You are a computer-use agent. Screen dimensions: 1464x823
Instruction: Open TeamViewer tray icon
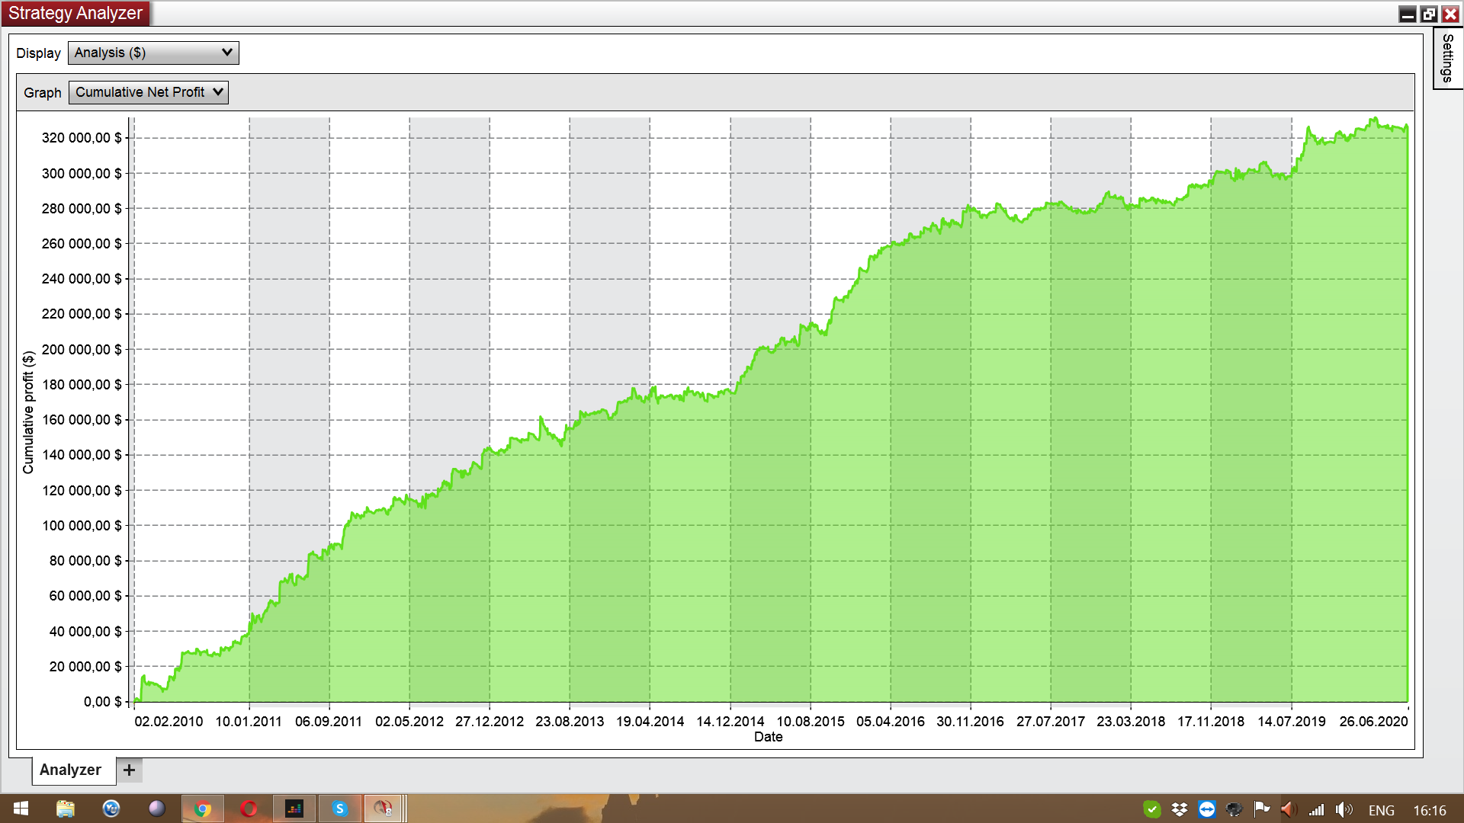coord(1207,809)
